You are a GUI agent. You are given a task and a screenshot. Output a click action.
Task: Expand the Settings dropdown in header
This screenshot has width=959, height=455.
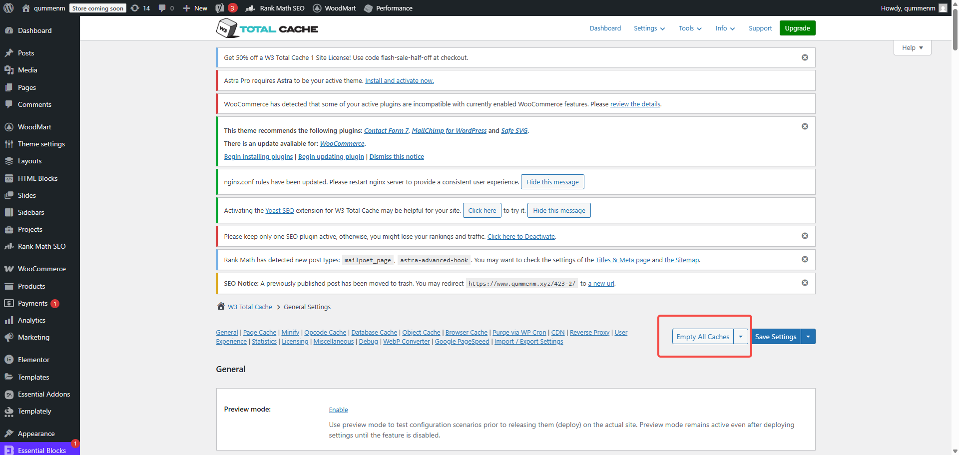pyautogui.click(x=649, y=28)
